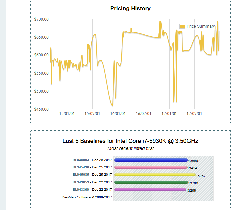
Task: Click the 16/01/01 date label
Action: click(x=118, y=114)
